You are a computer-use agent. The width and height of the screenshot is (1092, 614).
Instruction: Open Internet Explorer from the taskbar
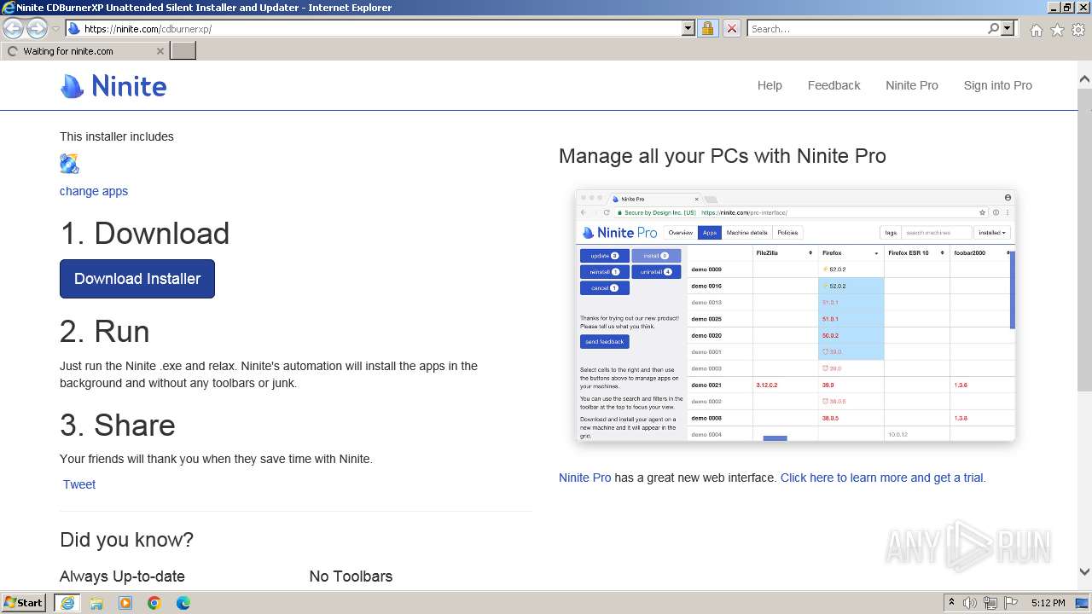pyautogui.click(x=67, y=603)
